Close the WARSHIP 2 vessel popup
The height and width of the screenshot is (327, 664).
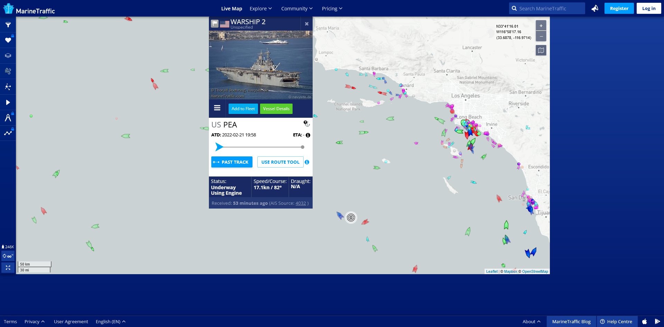tap(306, 24)
